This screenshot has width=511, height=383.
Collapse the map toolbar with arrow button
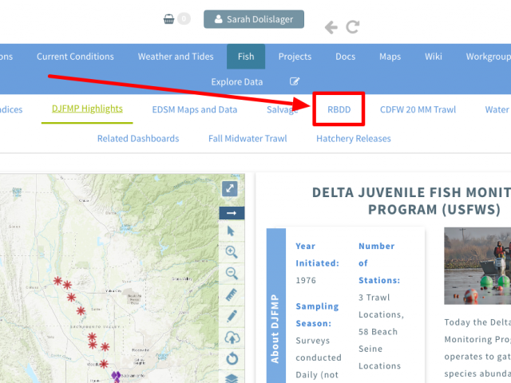(x=232, y=213)
